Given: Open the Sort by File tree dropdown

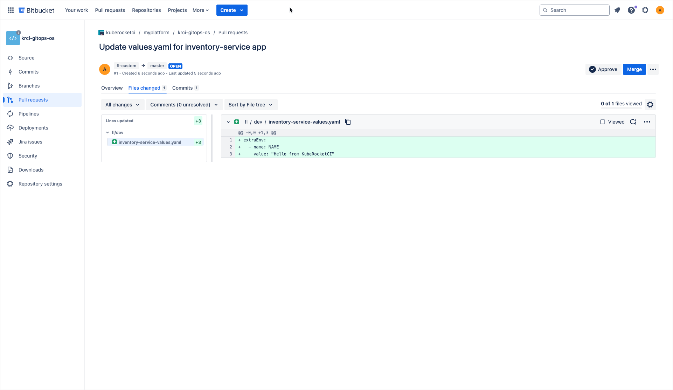Looking at the screenshot, I should [250, 104].
